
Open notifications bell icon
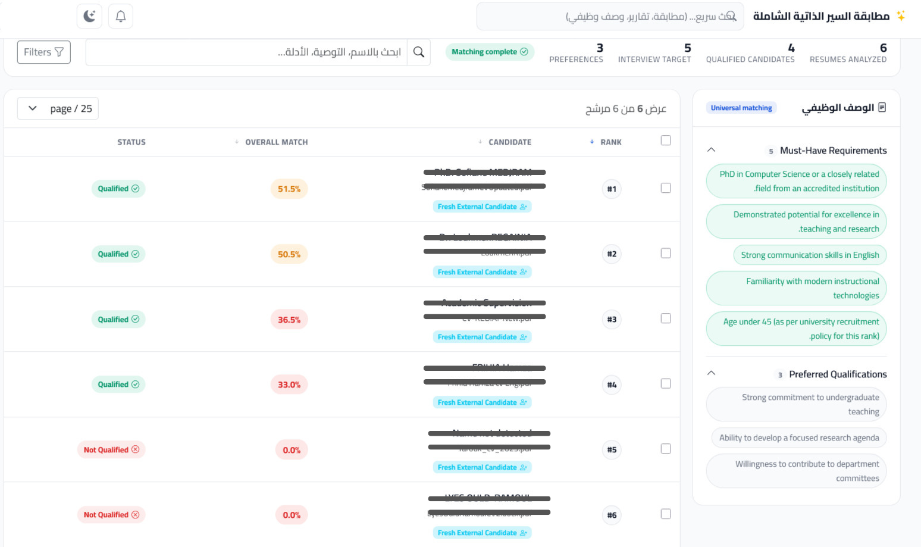pyautogui.click(x=121, y=16)
